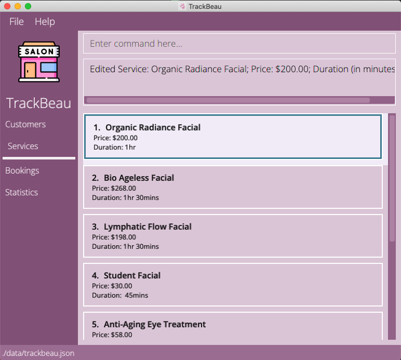Open the Statistics tab

point(22,192)
